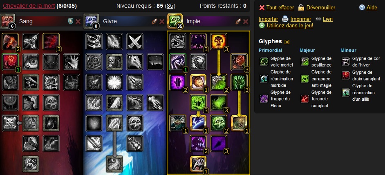The height and width of the screenshot is (175, 385).
Task: Click the Importer link
Action: (x=269, y=19)
